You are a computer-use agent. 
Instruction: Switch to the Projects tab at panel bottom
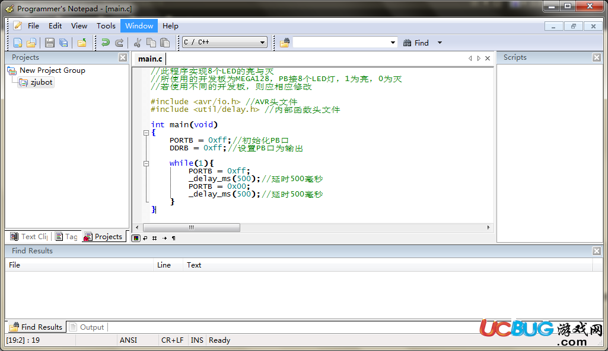104,236
